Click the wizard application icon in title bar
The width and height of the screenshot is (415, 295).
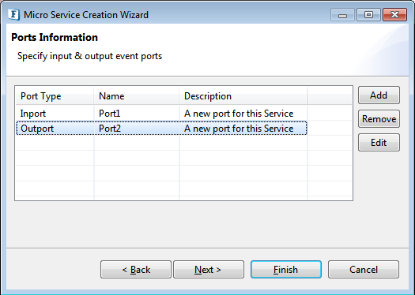(x=13, y=14)
